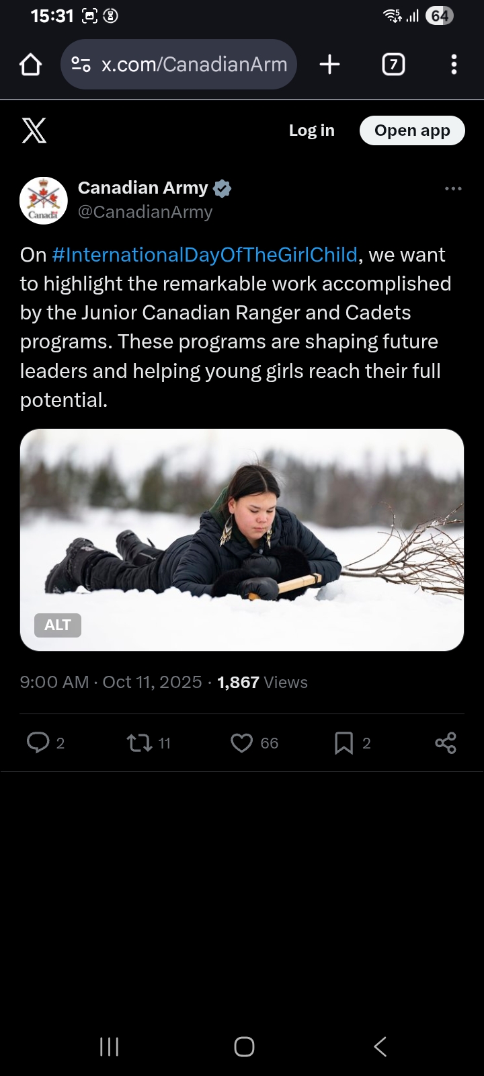This screenshot has height=1076, width=484.
Task: Open the #InternationalDayOfTheGirlChild hashtag
Action: pos(204,255)
